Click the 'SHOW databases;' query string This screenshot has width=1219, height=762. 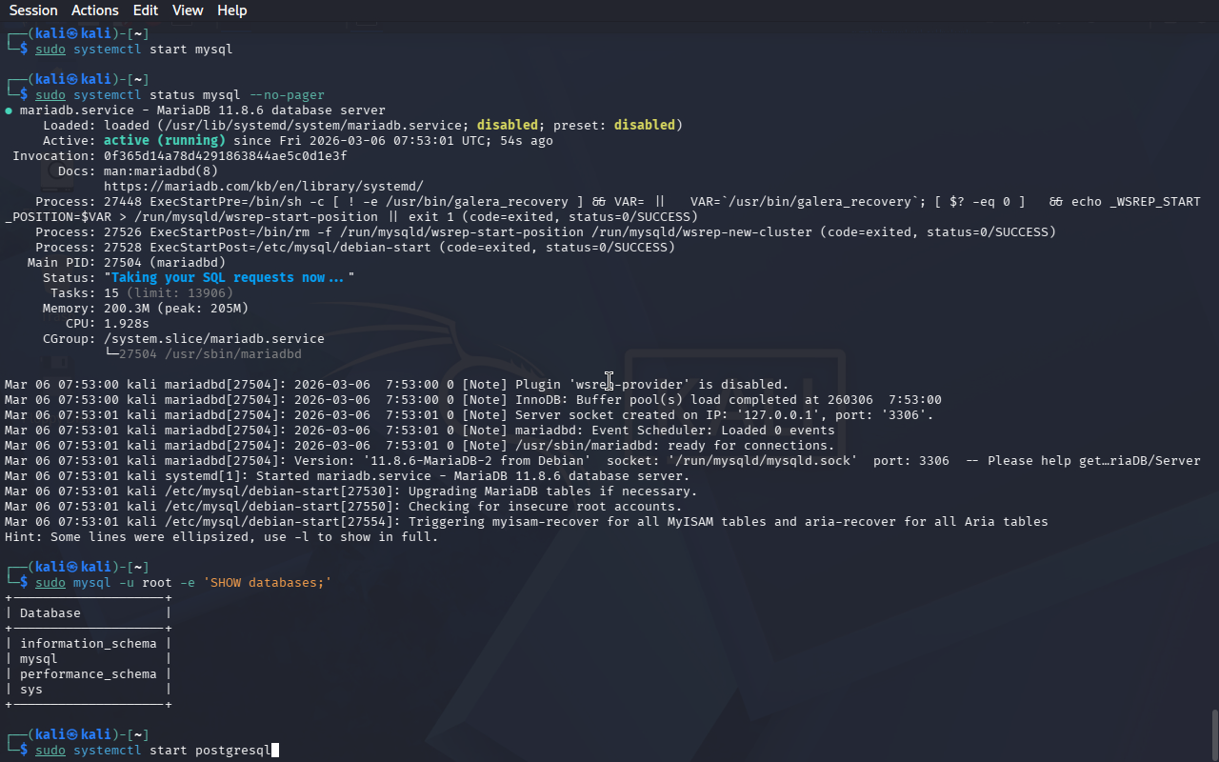tap(267, 583)
